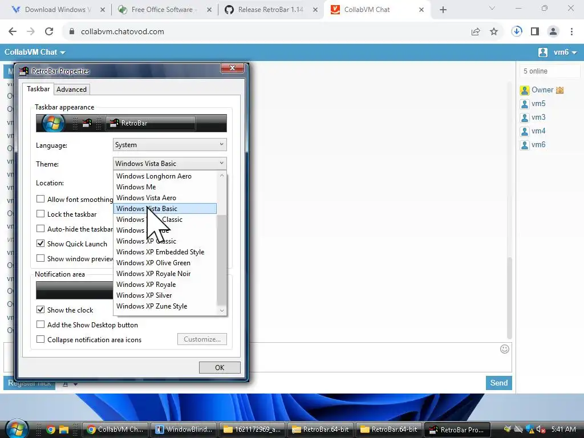Click volume muted tray icon
This screenshot has height=438, width=584.
click(541, 429)
